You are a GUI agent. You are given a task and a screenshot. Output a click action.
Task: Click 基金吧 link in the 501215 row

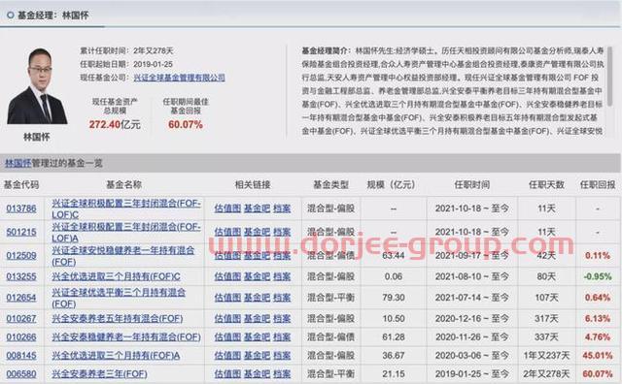pyautogui.click(x=257, y=232)
